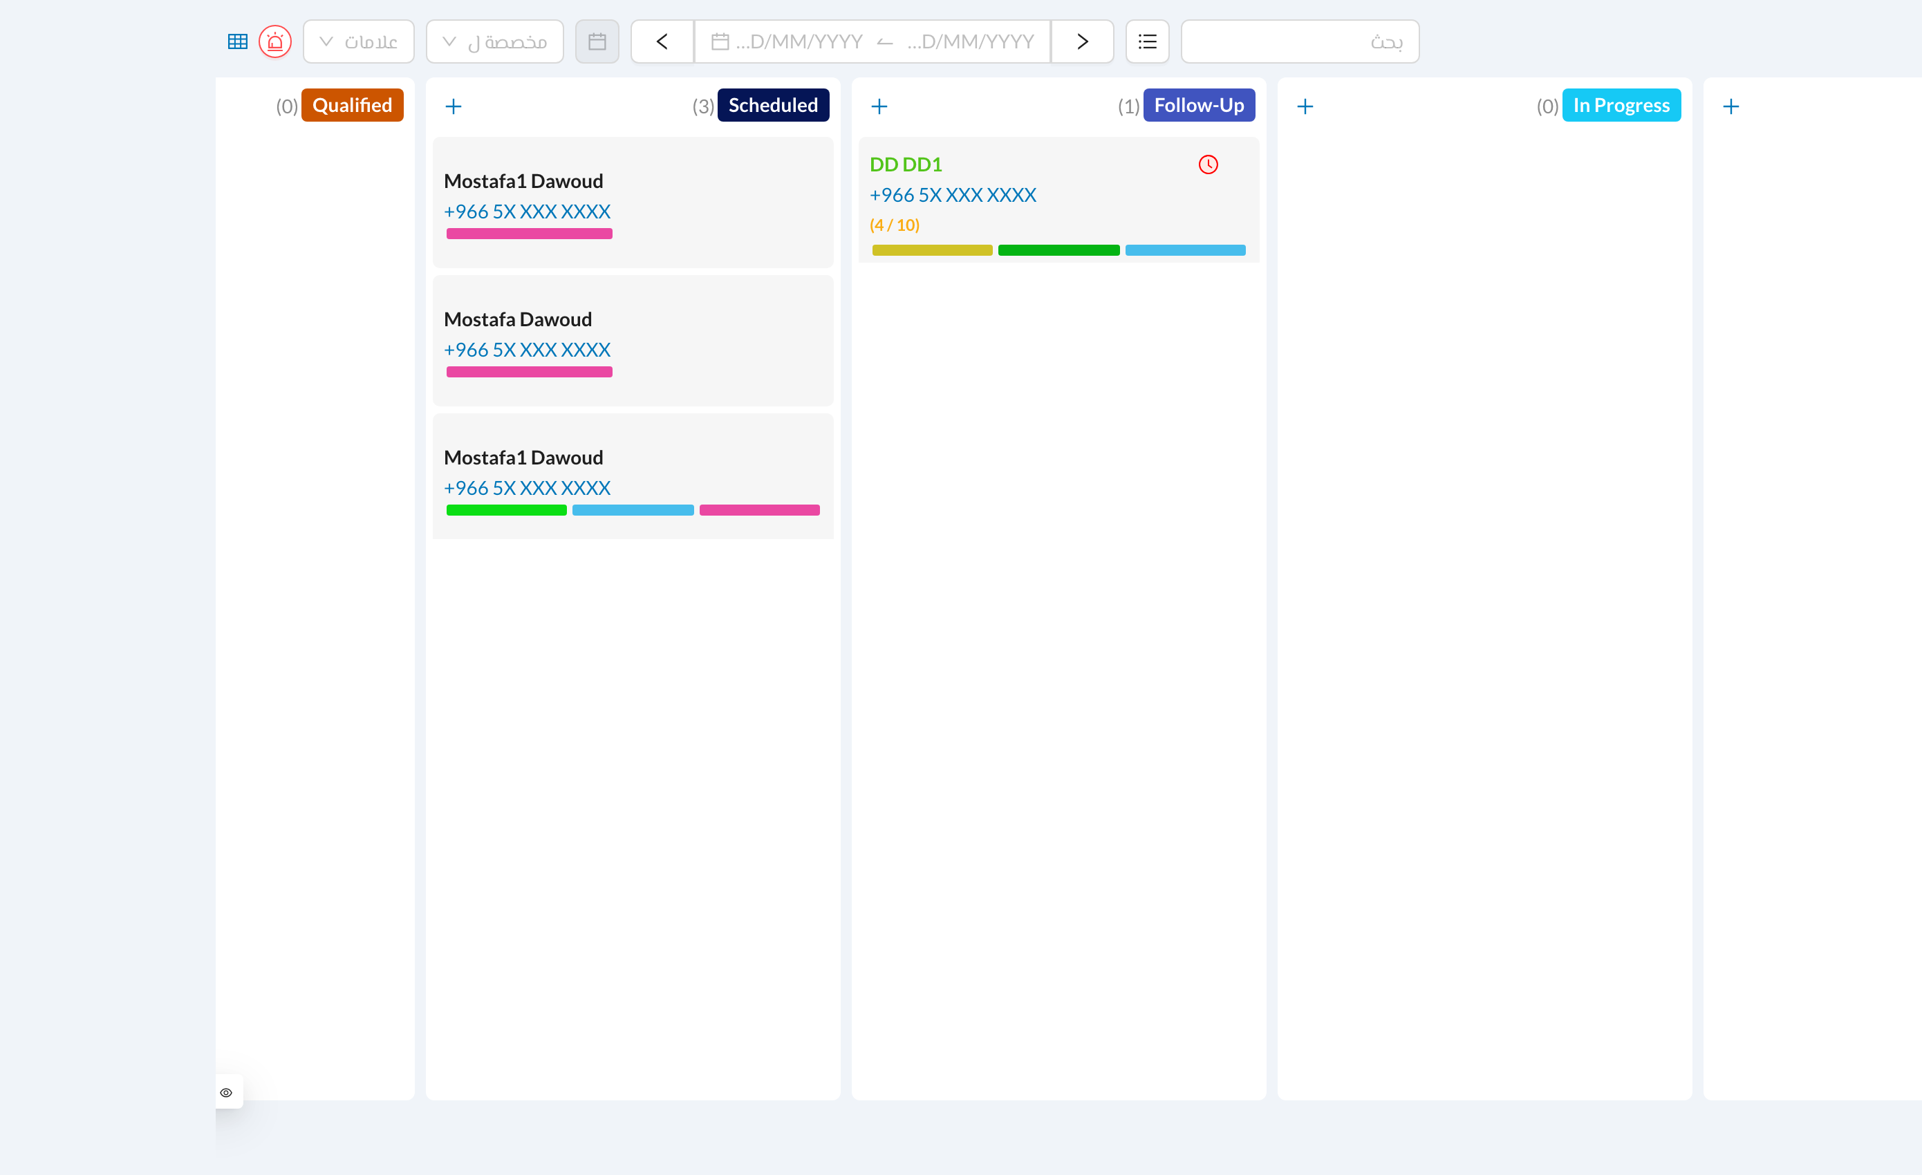Switch to table grid view
This screenshot has width=1922, height=1175.
pos(237,41)
